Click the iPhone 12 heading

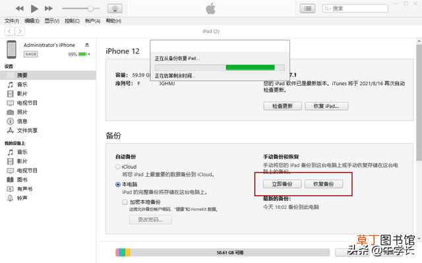(123, 51)
